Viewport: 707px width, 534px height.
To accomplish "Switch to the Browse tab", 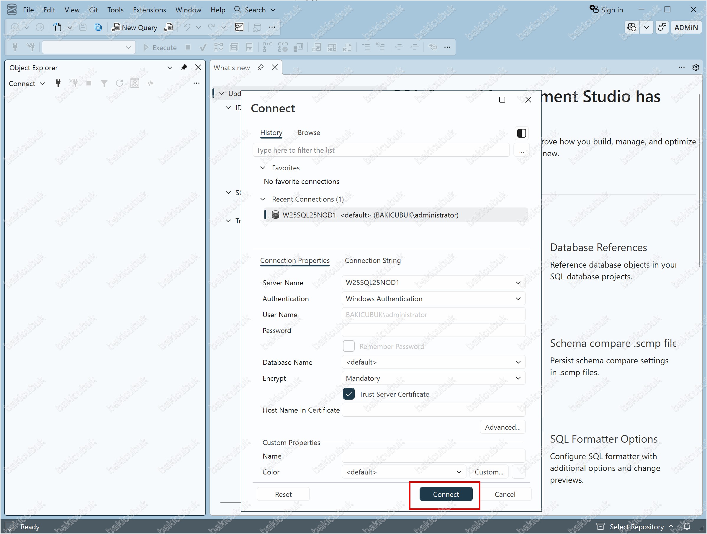I will click(309, 132).
